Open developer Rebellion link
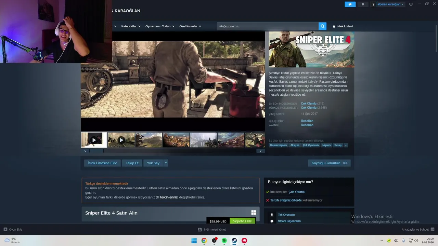 click(307, 121)
